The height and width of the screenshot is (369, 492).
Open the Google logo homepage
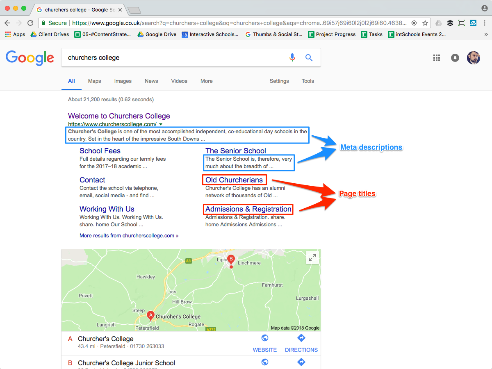(30, 58)
